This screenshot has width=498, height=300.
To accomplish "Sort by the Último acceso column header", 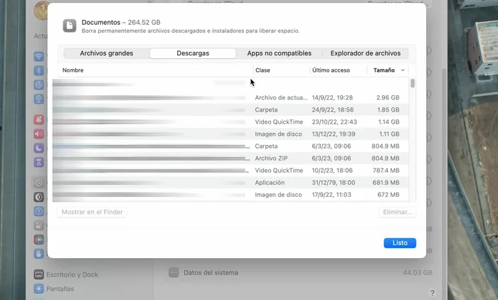I will click(x=331, y=70).
